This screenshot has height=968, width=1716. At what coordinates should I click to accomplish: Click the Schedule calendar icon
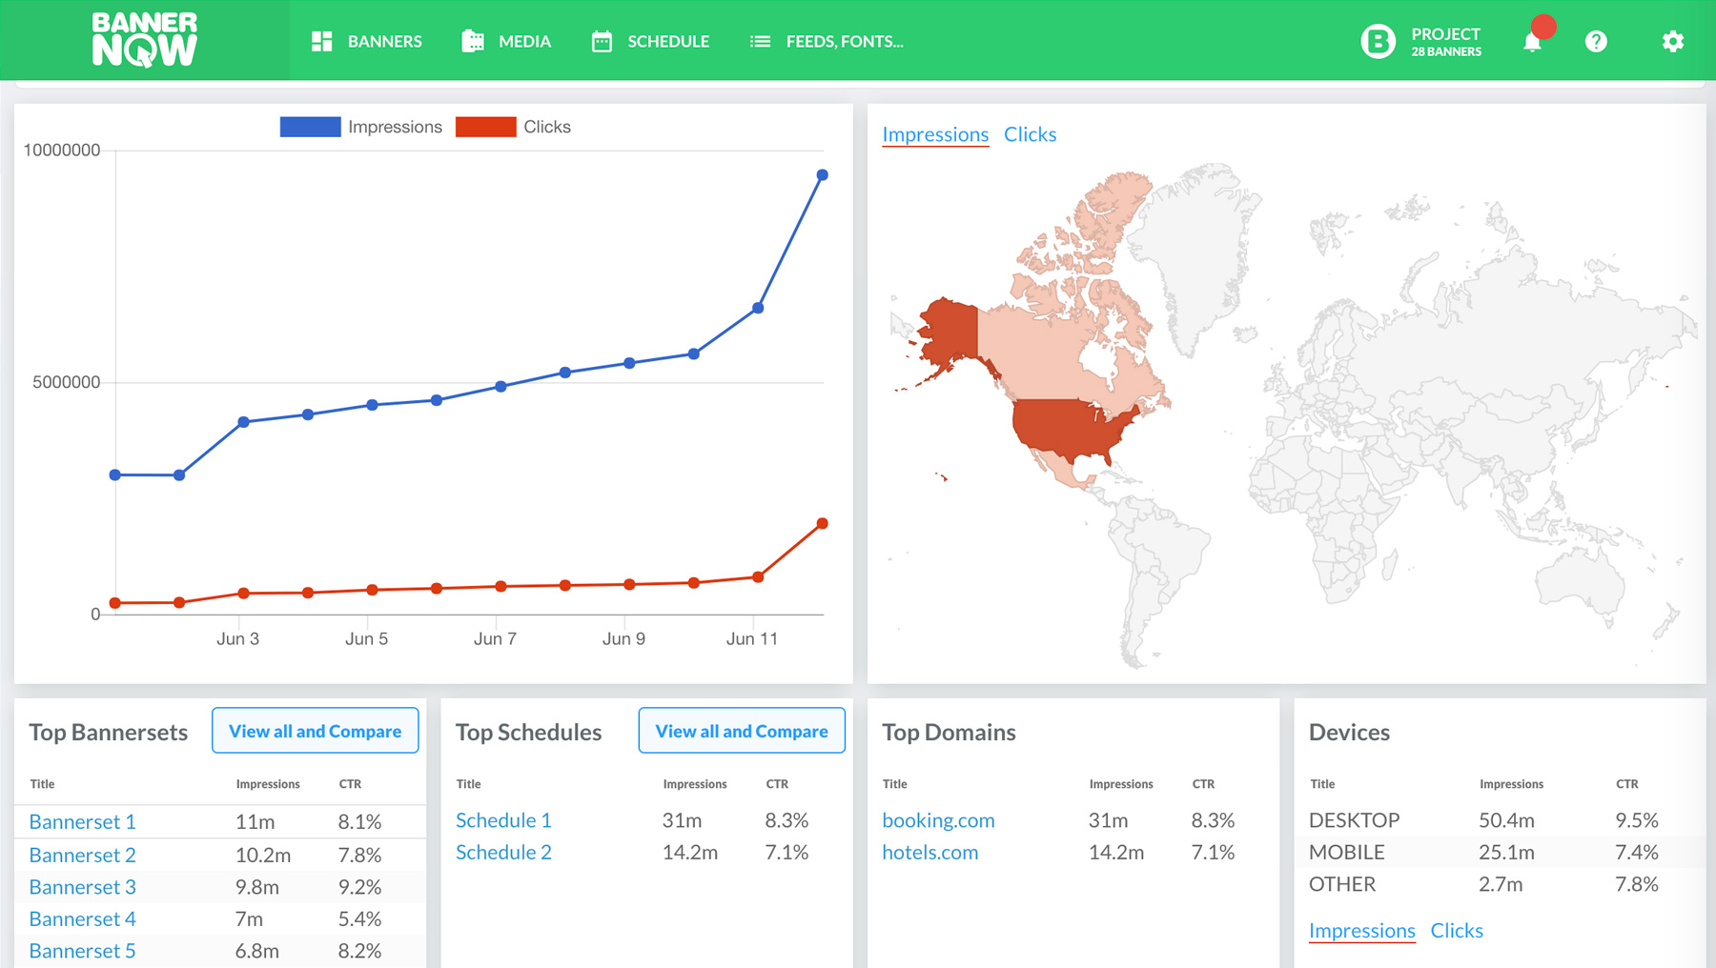tap(602, 41)
